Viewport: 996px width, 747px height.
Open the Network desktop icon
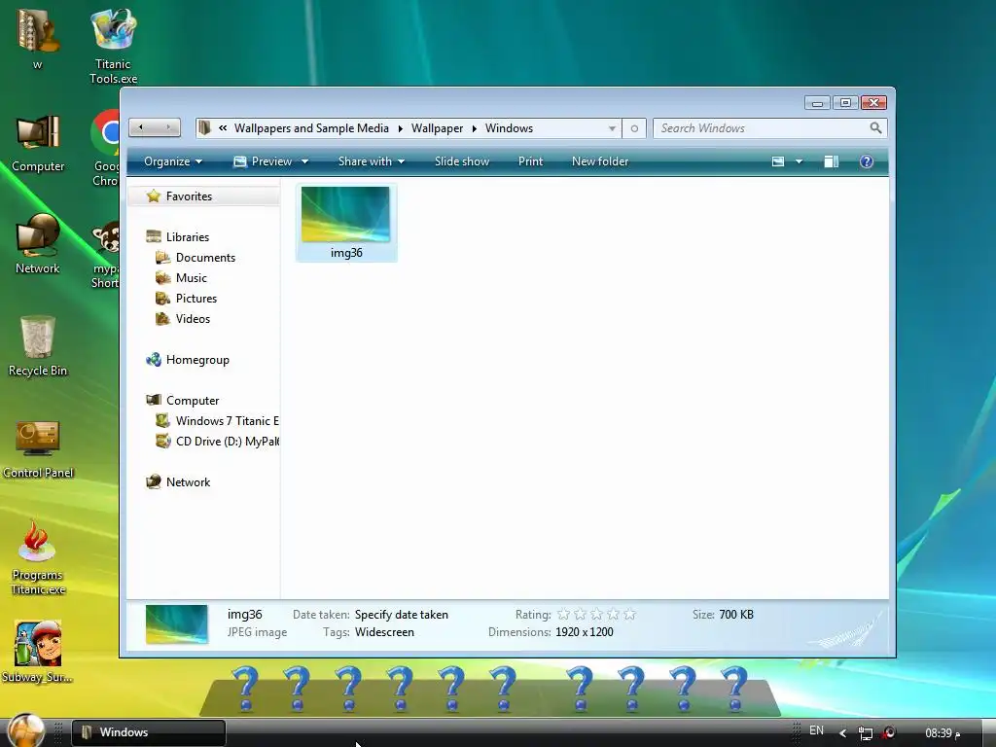pyautogui.click(x=38, y=244)
